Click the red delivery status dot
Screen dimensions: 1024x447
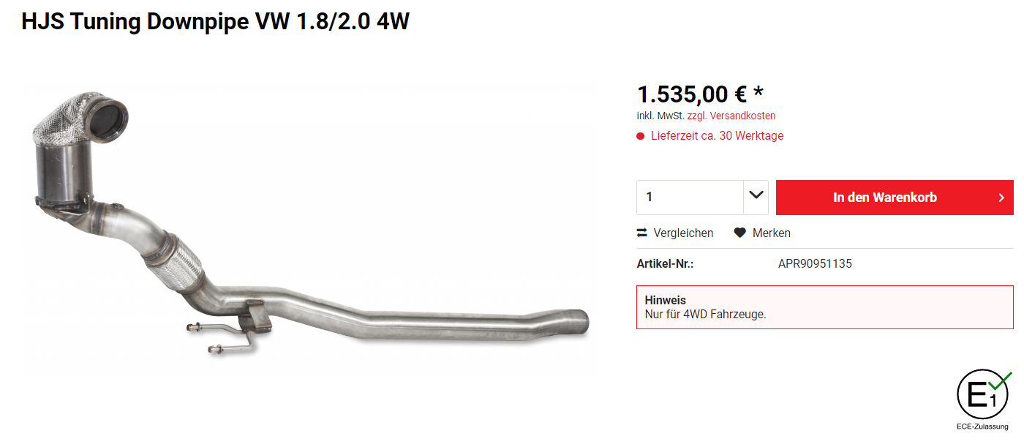[x=641, y=136]
